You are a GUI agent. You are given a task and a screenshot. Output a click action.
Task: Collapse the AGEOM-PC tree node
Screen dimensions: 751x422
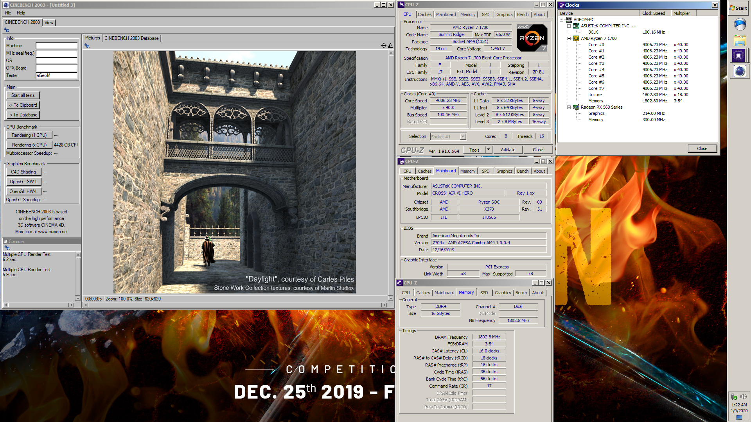pos(562,20)
